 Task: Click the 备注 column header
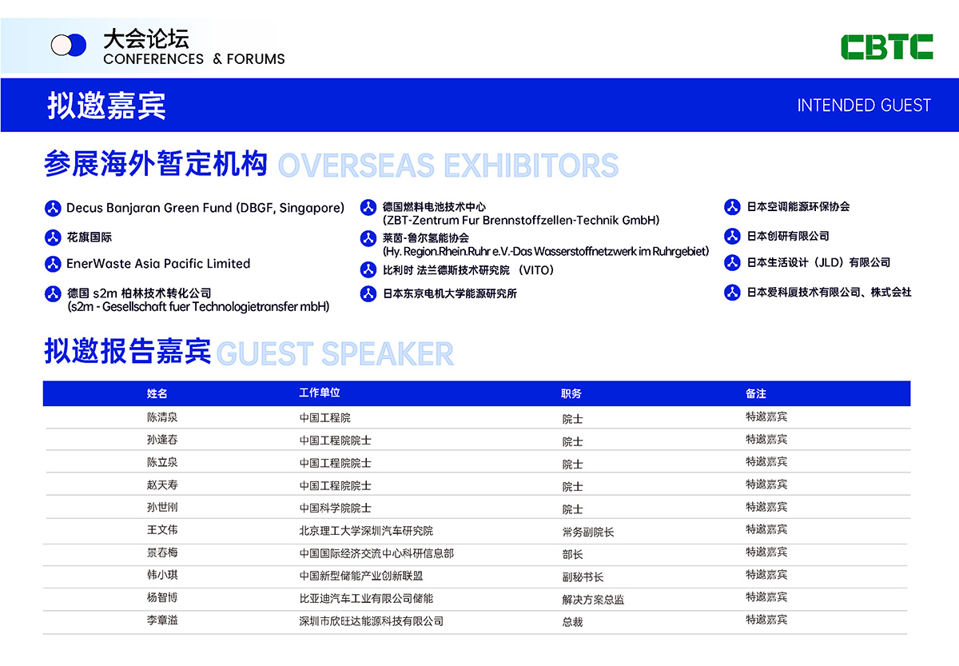click(756, 393)
